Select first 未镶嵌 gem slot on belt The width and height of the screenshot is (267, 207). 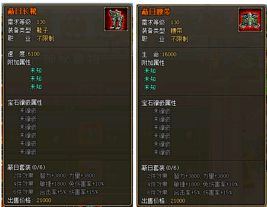(x=162, y=111)
